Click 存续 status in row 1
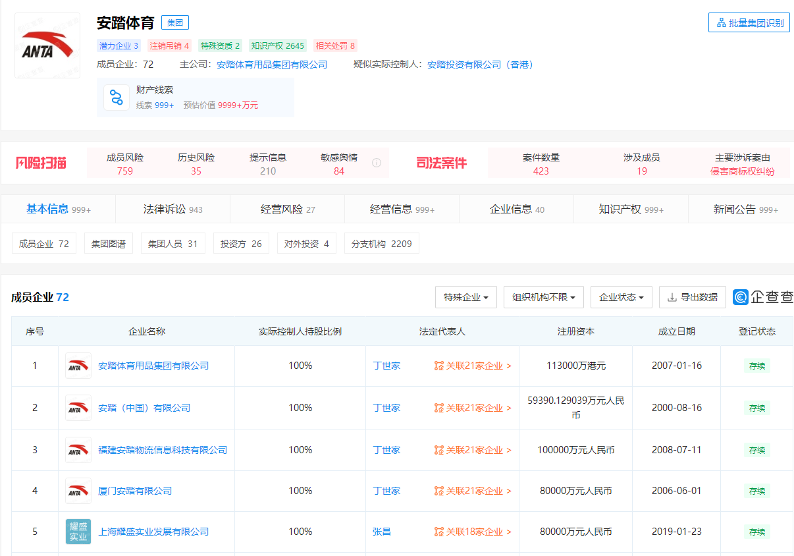This screenshot has height=556, width=794. pos(757,366)
